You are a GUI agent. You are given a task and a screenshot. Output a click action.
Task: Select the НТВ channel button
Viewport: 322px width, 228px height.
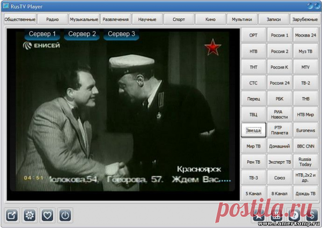253,51
